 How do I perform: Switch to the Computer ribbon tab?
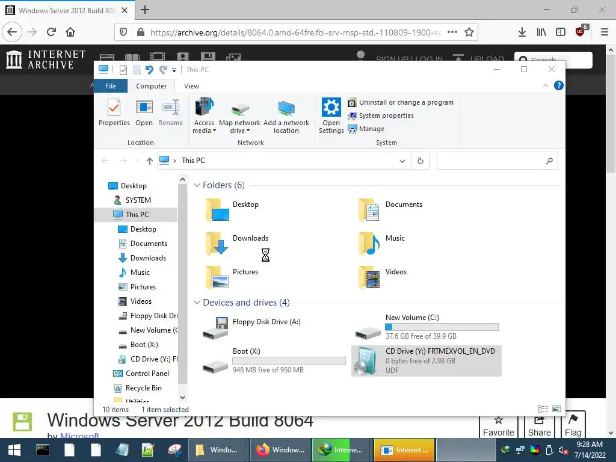[x=151, y=86]
